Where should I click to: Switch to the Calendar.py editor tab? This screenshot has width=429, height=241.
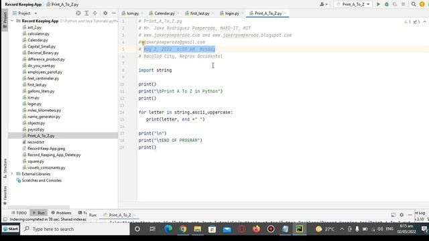pos(164,13)
